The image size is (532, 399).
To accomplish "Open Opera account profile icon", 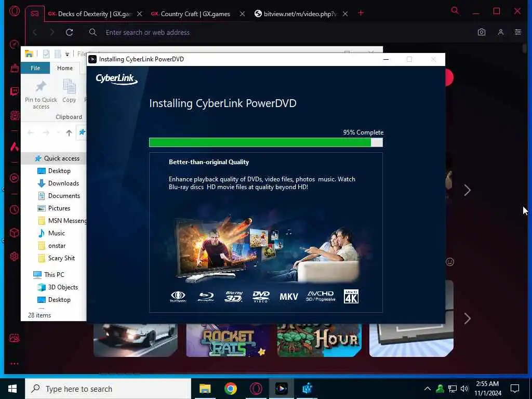I will [500, 32].
